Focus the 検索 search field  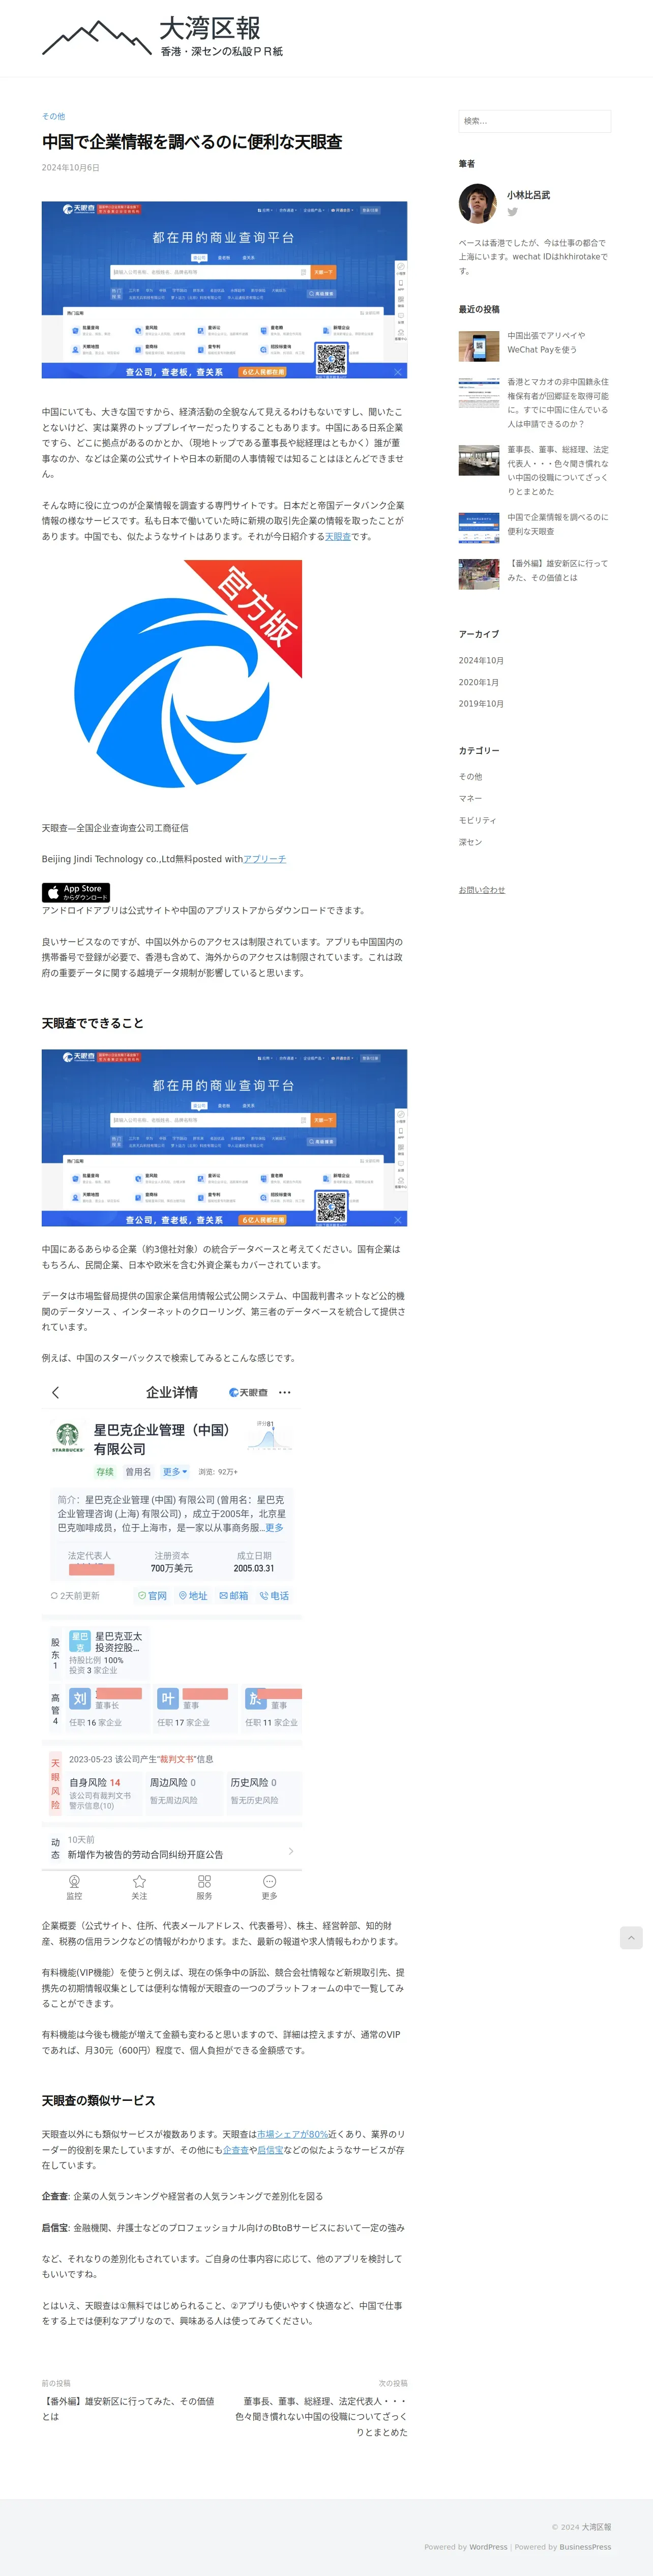tap(534, 121)
